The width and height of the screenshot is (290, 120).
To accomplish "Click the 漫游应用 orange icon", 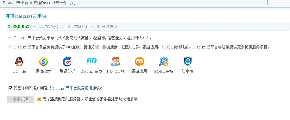I will 139,61.
